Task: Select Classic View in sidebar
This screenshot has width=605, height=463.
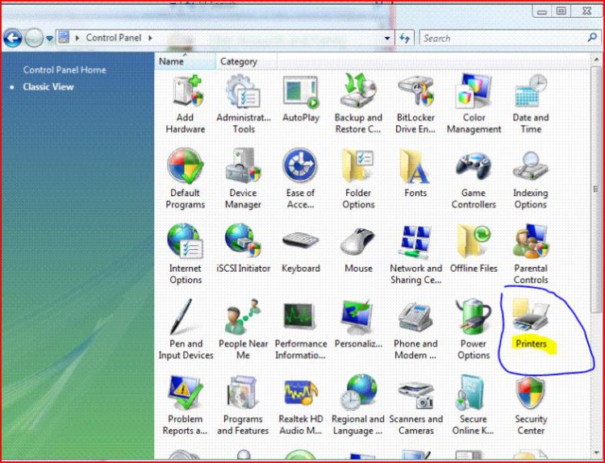Action: click(x=48, y=87)
